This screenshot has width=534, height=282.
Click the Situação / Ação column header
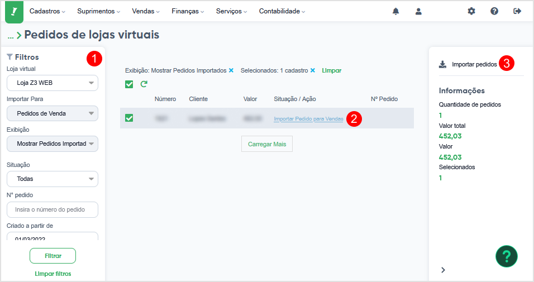click(295, 99)
